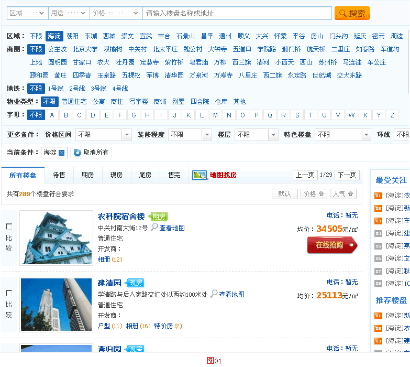Click the orange 搜索 search button
This screenshot has width=410, height=367.
(352, 13)
